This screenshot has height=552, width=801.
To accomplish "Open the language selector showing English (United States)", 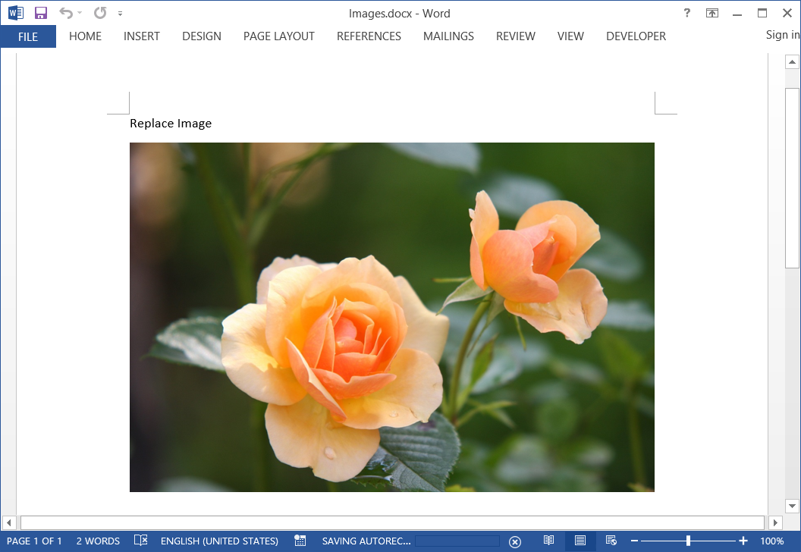I will (x=219, y=541).
